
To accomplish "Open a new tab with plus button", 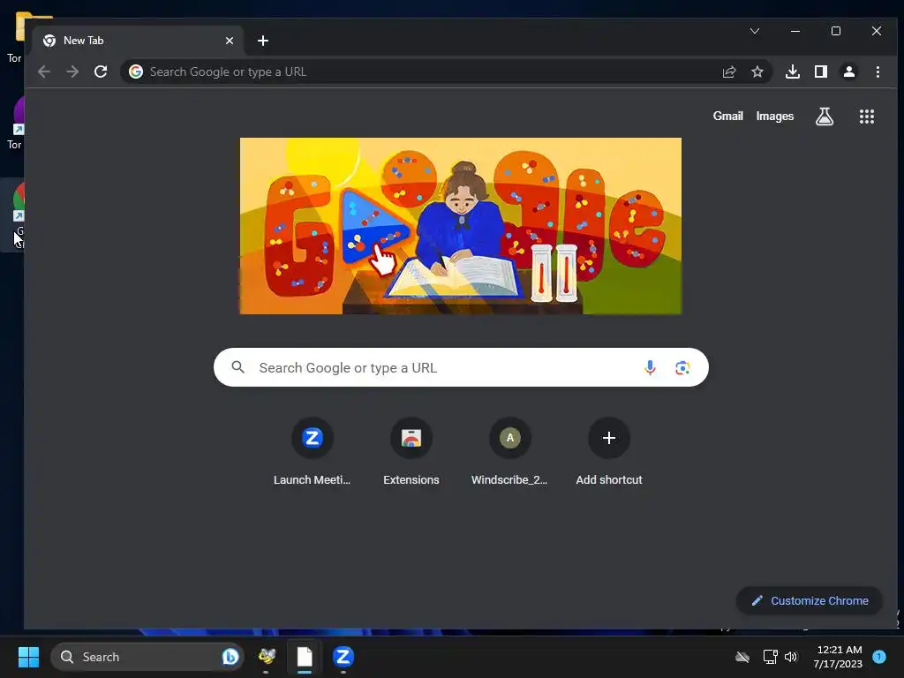I will [x=263, y=41].
